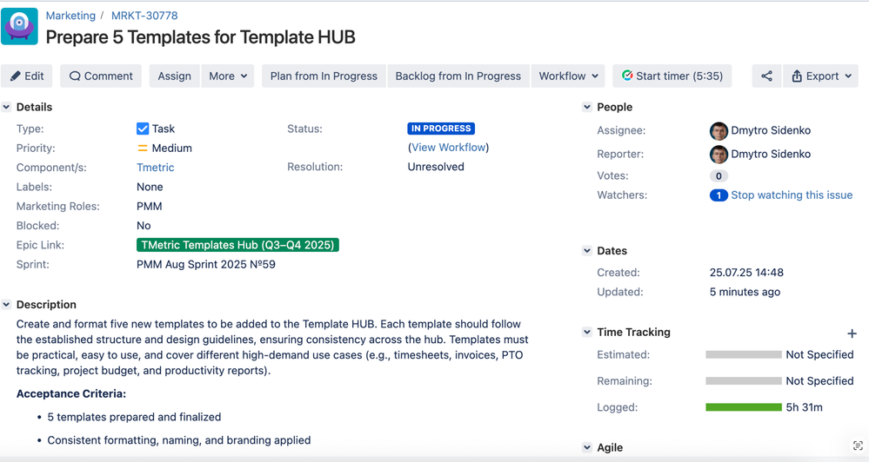
Task: Click the Estimated time progress bar
Action: 743,354
